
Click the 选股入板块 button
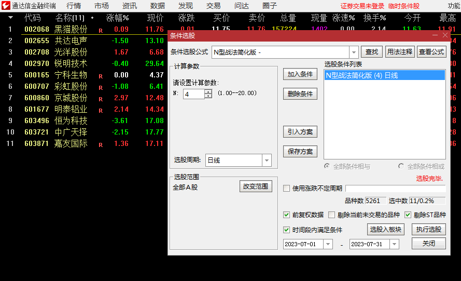[386, 230]
